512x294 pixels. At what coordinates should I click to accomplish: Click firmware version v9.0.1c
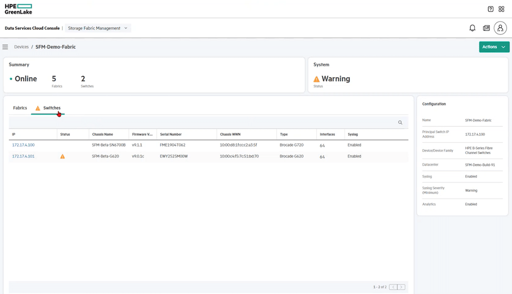point(138,156)
